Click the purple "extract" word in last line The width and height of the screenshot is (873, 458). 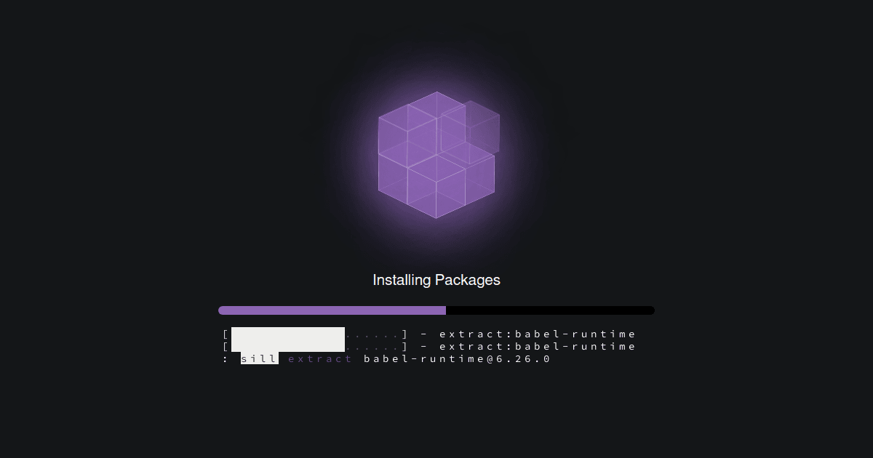320,358
